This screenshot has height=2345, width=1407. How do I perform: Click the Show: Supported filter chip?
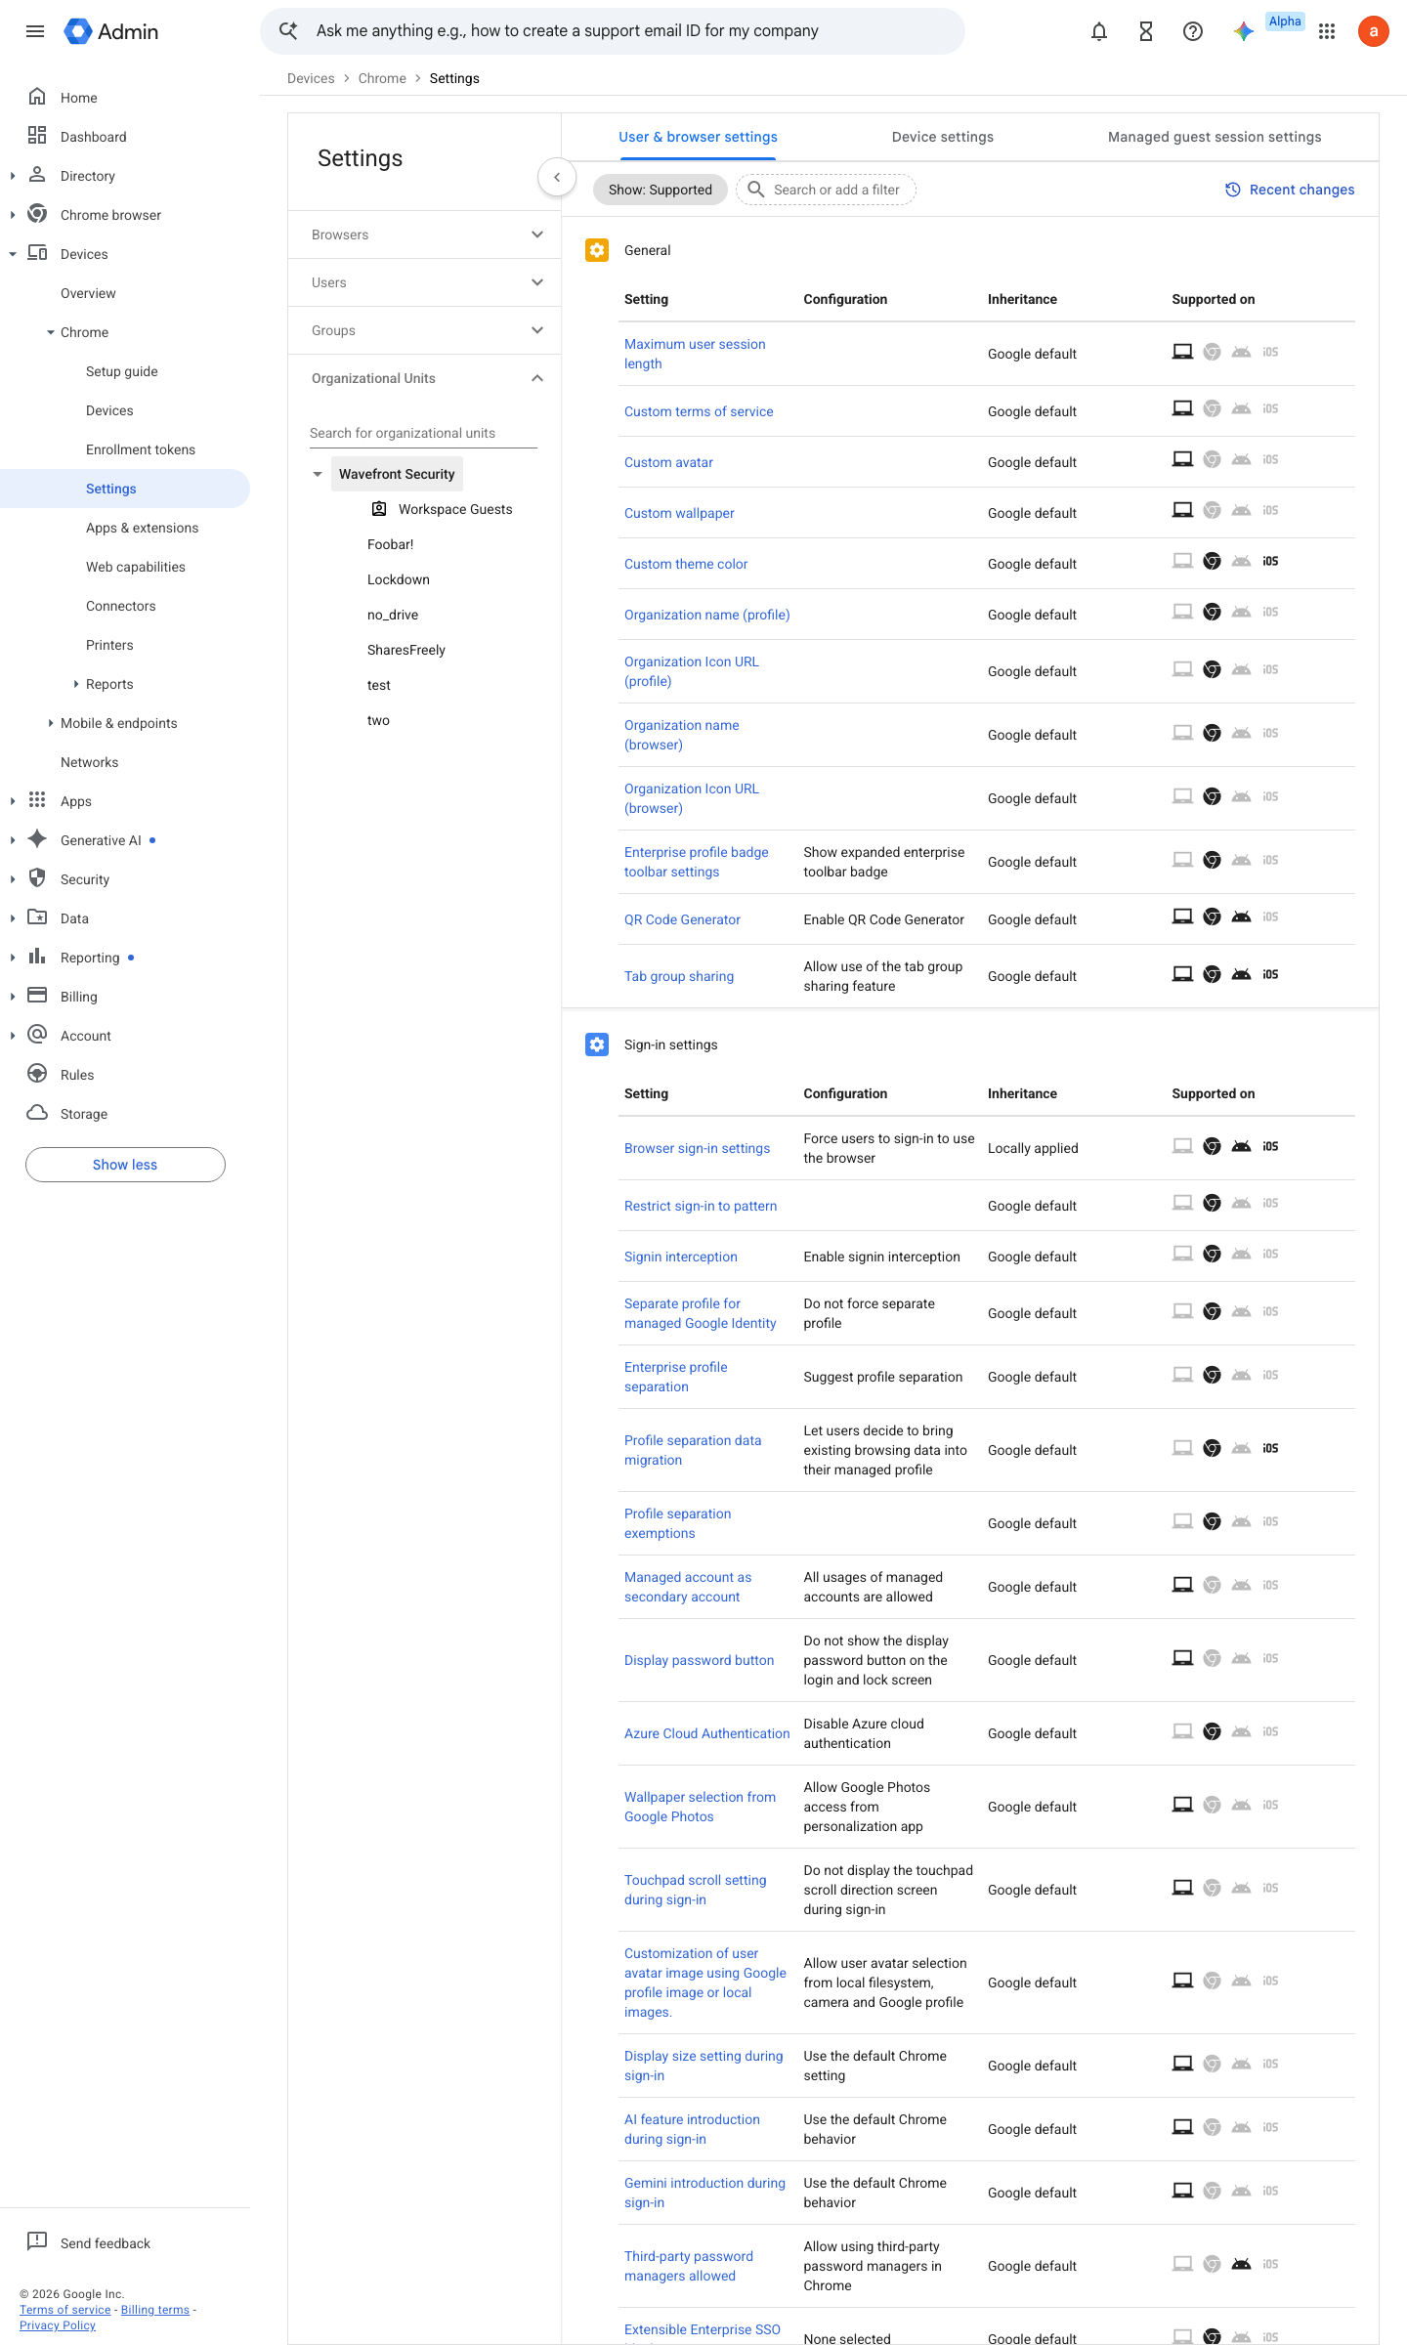tap(661, 190)
